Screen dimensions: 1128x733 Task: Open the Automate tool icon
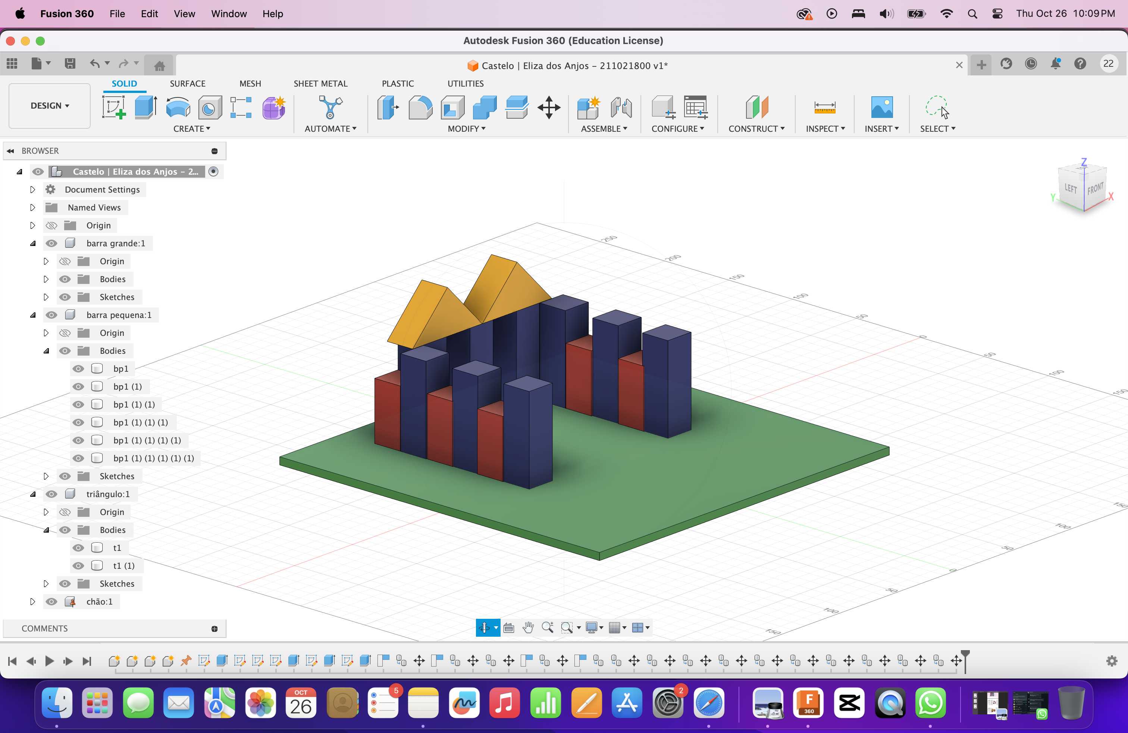(x=330, y=107)
